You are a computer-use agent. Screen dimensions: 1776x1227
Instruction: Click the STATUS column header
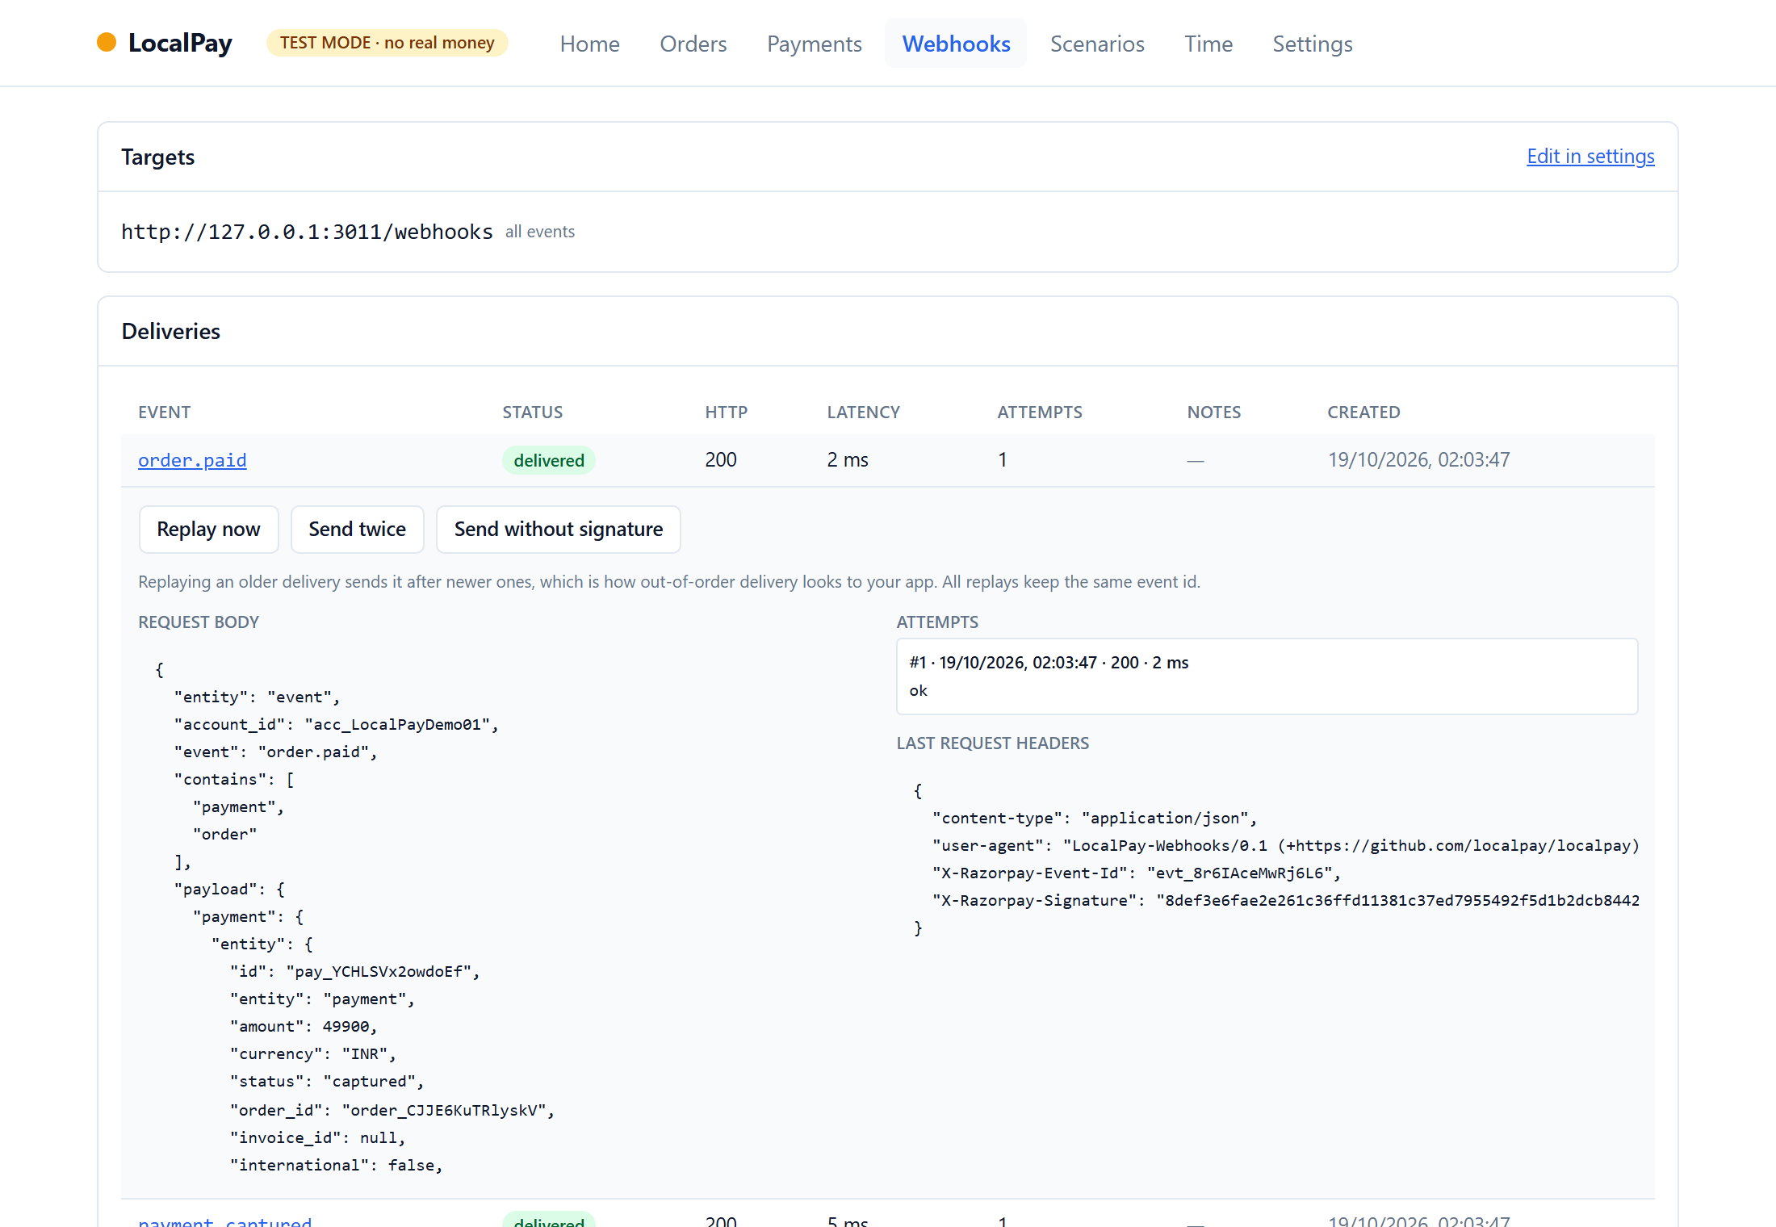pos(533,412)
